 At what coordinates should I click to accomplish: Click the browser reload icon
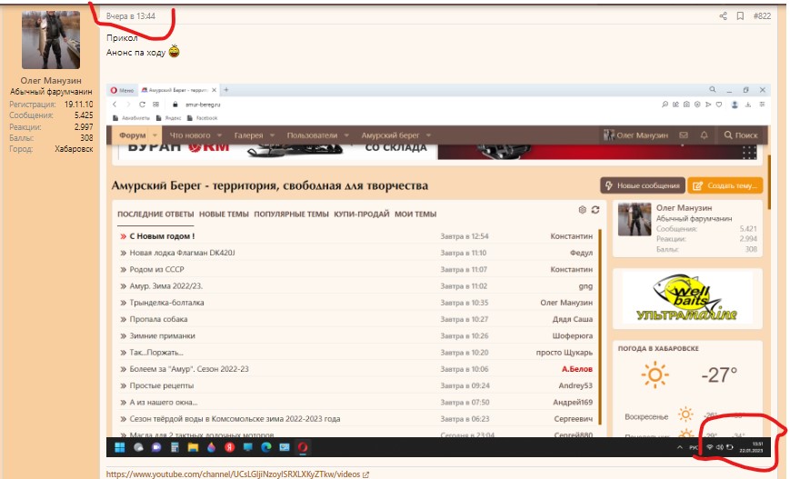pos(143,105)
